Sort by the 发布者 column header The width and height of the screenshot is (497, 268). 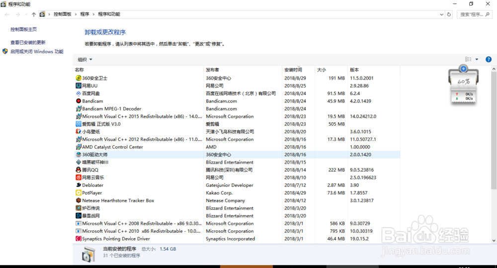point(212,70)
